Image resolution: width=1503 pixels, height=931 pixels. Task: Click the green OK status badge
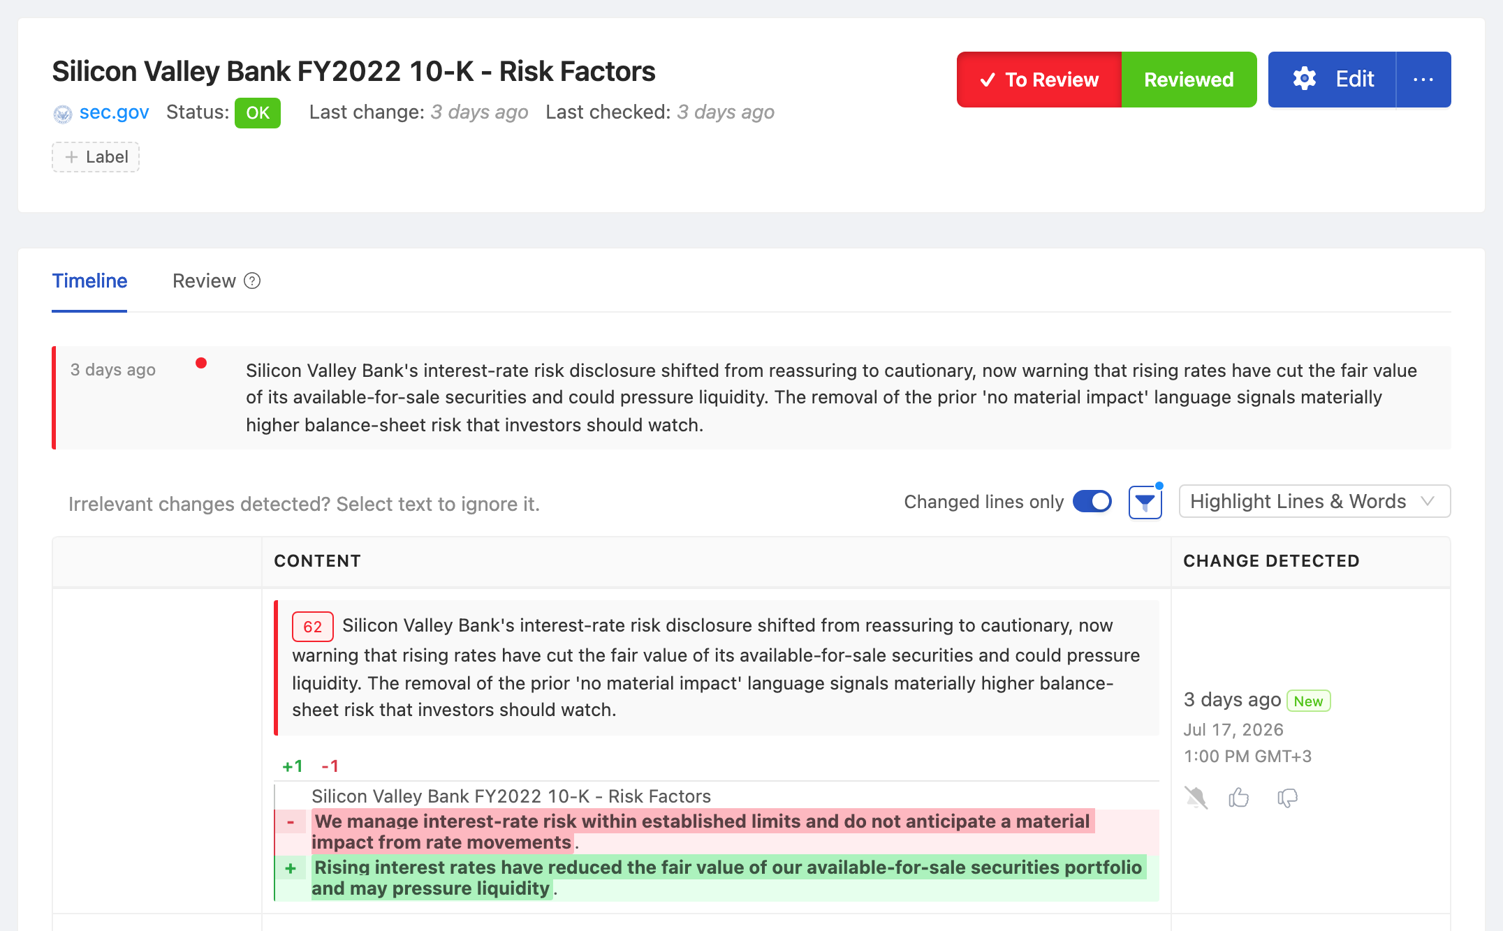(x=258, y=113)
